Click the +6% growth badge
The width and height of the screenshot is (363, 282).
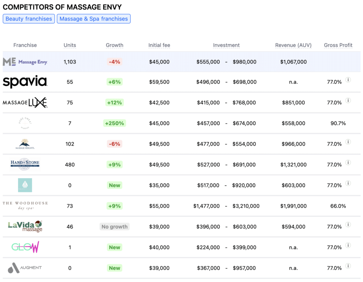[x=115, y=82]
